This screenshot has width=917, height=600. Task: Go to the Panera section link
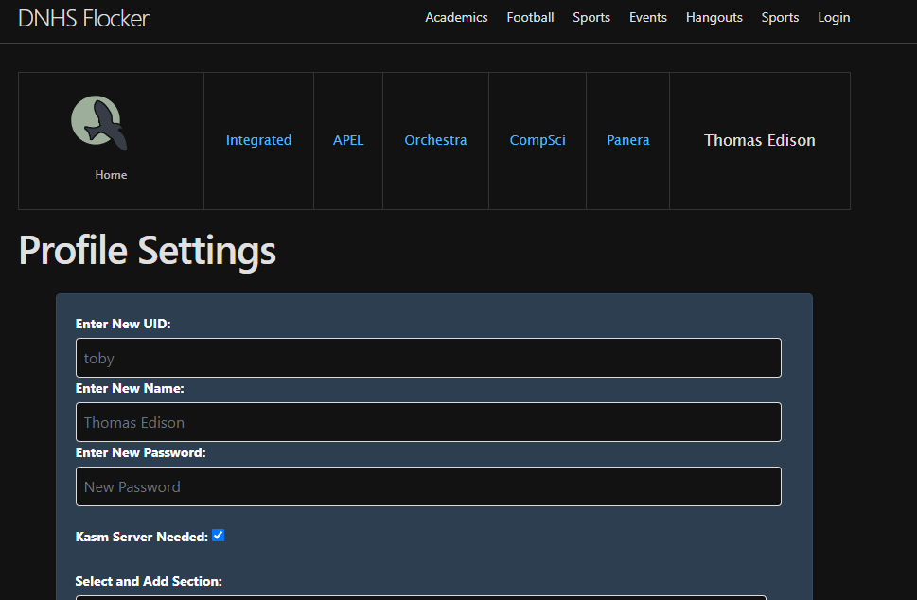pyautogui.click(x=628, y=140)
